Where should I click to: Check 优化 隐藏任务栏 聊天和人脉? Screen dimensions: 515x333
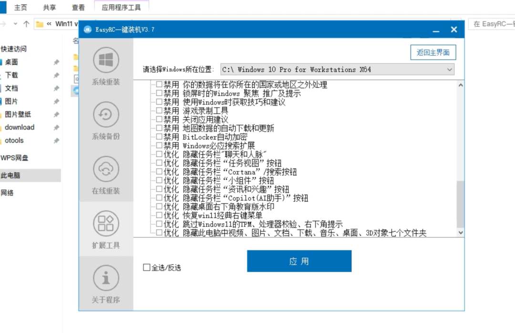tap(159, 154)
